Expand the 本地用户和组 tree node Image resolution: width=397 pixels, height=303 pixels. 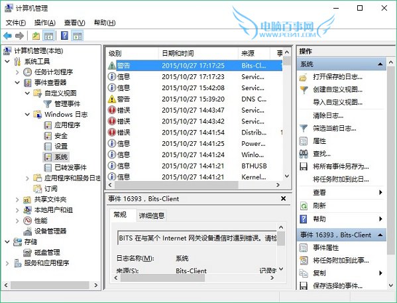pos(17,210)
